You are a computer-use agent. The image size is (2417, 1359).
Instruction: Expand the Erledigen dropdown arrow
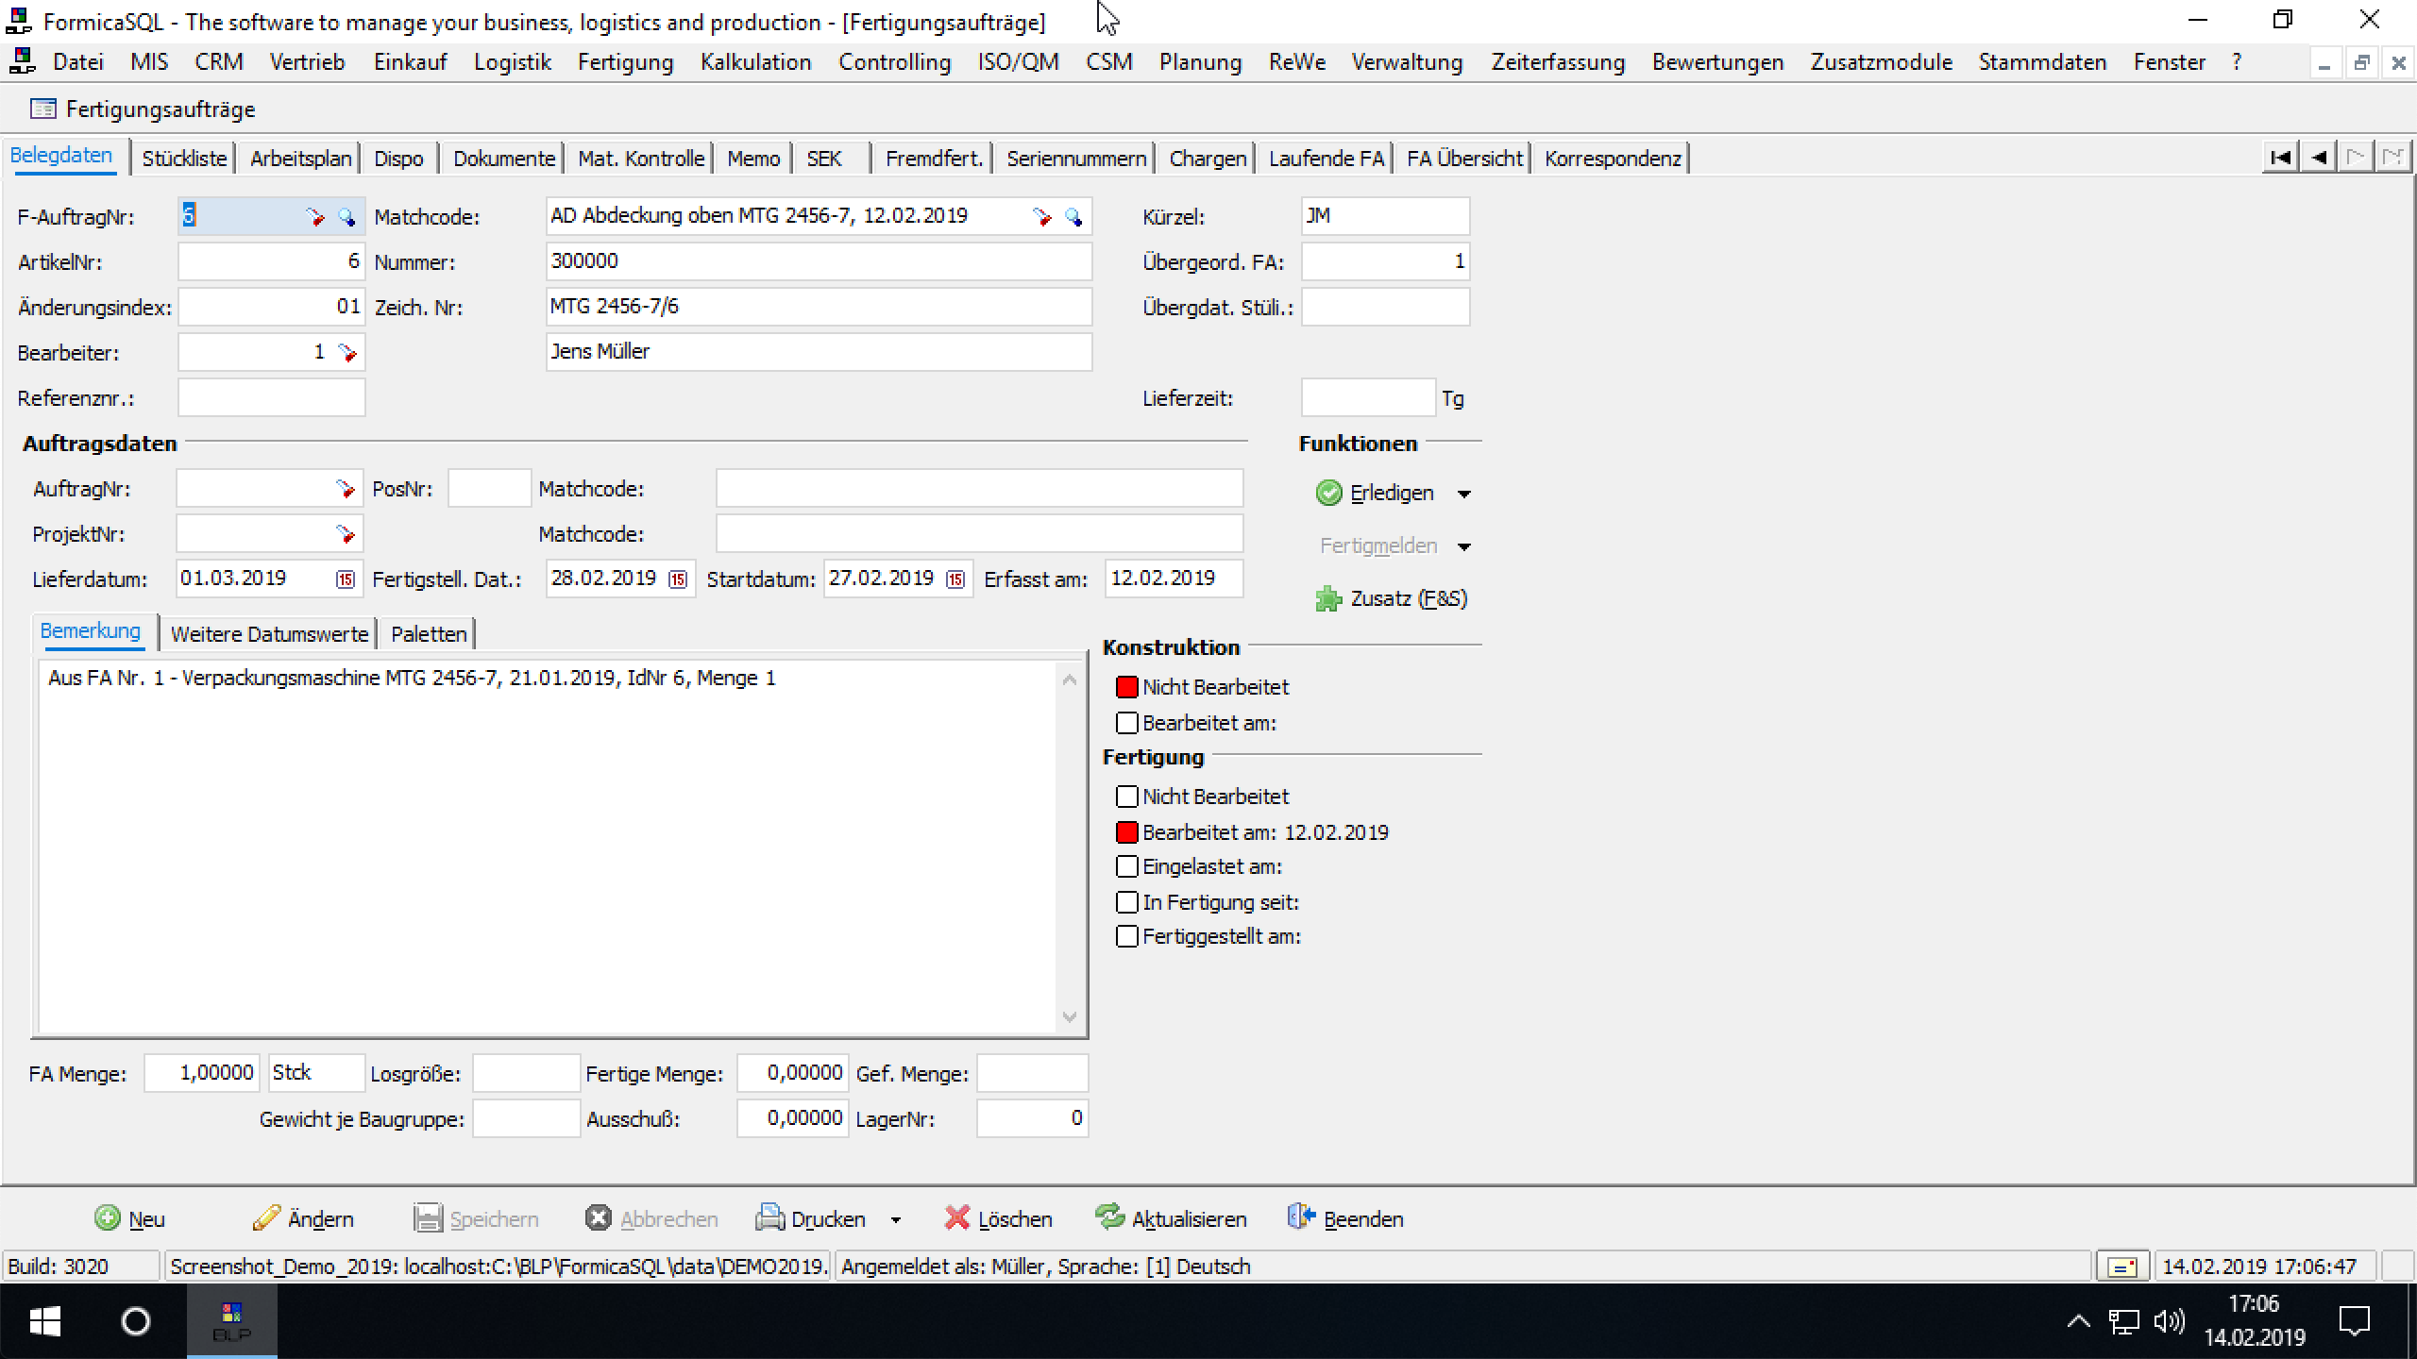(1464, 494)
